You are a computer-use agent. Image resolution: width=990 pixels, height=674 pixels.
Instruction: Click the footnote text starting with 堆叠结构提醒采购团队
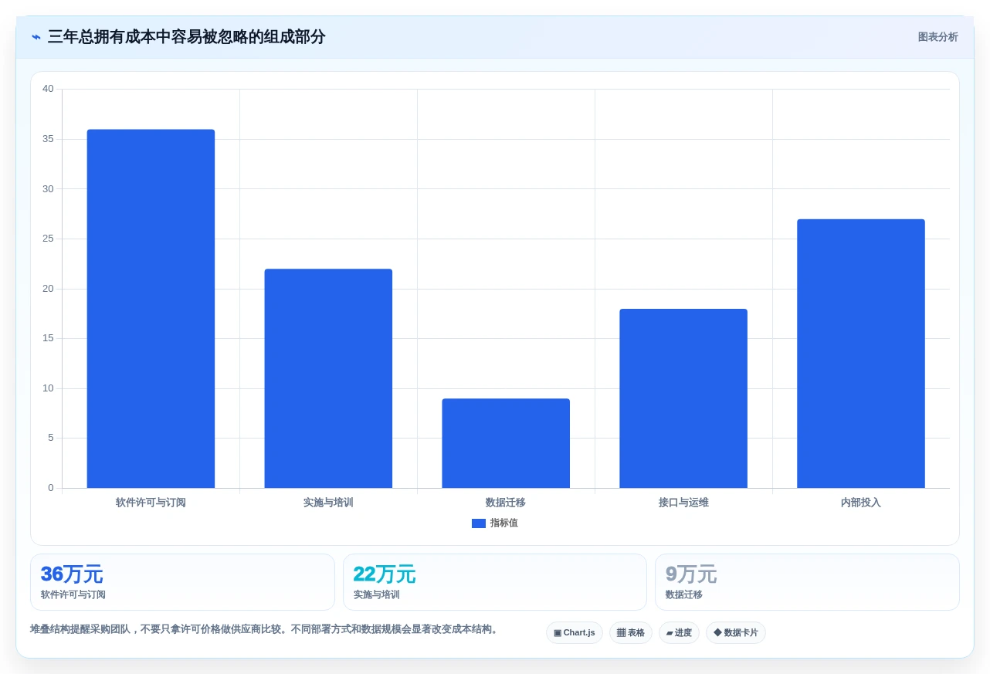click(266, 629)
